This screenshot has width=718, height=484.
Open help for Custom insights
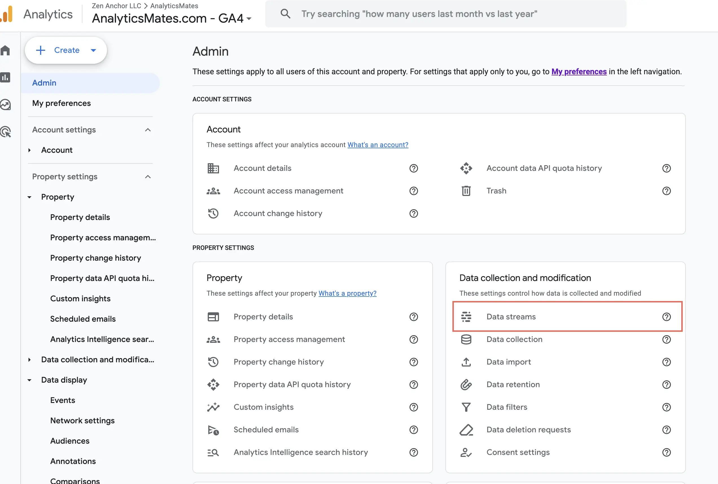[x=413, y=407]
